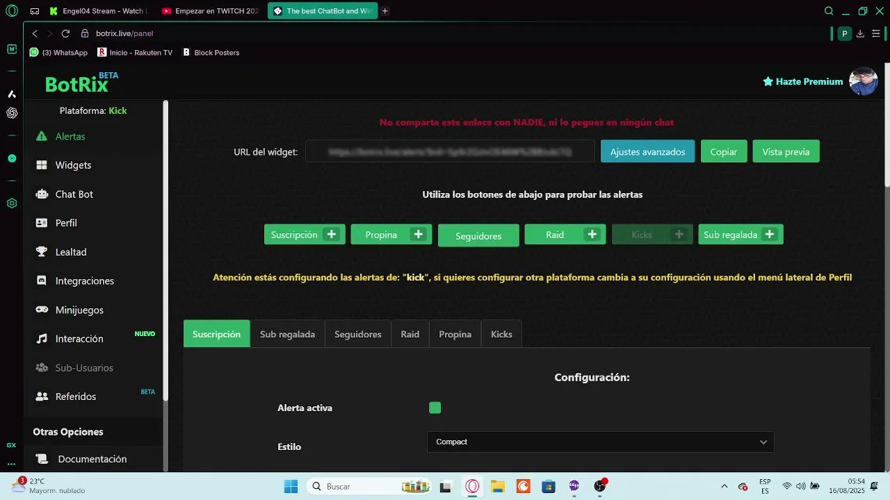Click the Sub-Usuarios people icon
Viewport: 890px width, 500px height.
point(42,368)
